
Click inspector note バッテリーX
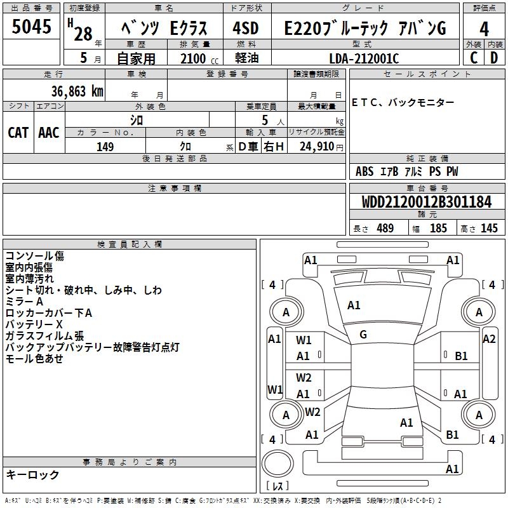pyautogui.click(x=34, y=324)
